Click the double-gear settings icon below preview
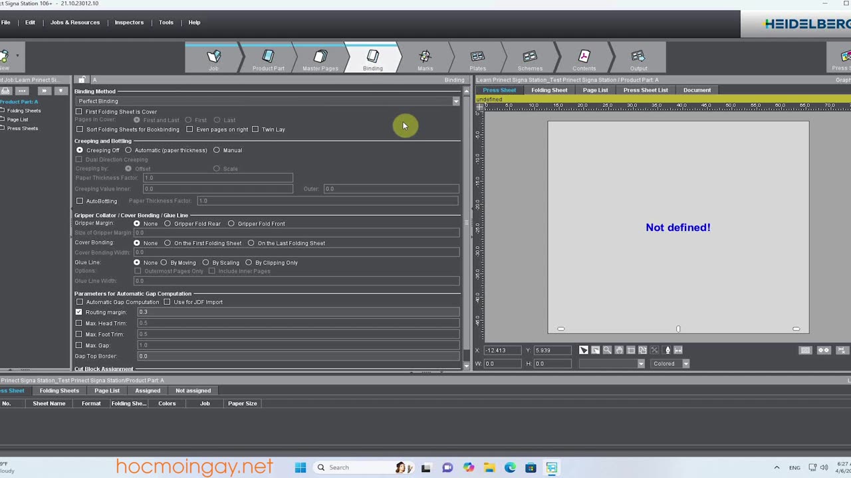Image resolution: width=851 pixels, height=478 pixels. [824, 350]
